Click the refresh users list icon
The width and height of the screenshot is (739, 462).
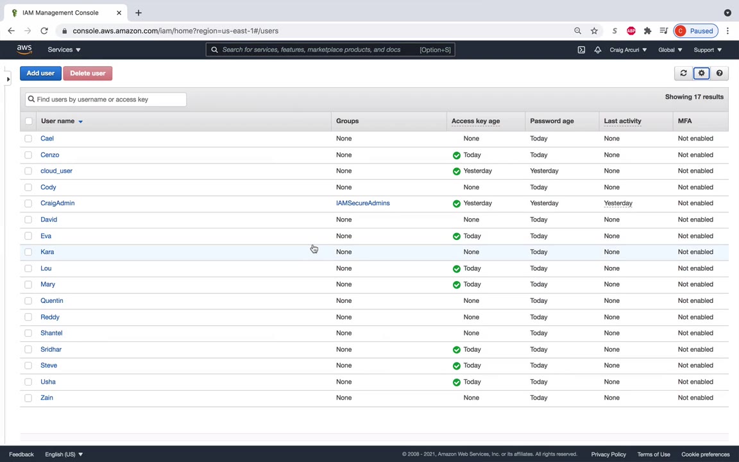tap(683, 73)
